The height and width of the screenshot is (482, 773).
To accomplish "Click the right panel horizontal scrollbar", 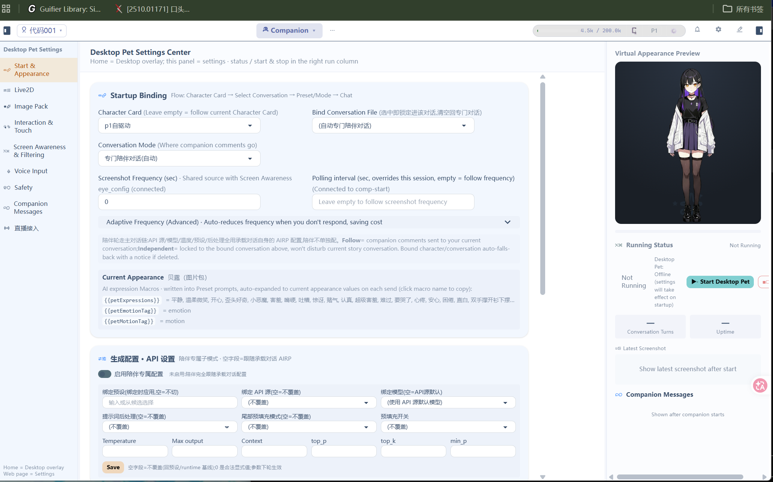I will point(680,477).
